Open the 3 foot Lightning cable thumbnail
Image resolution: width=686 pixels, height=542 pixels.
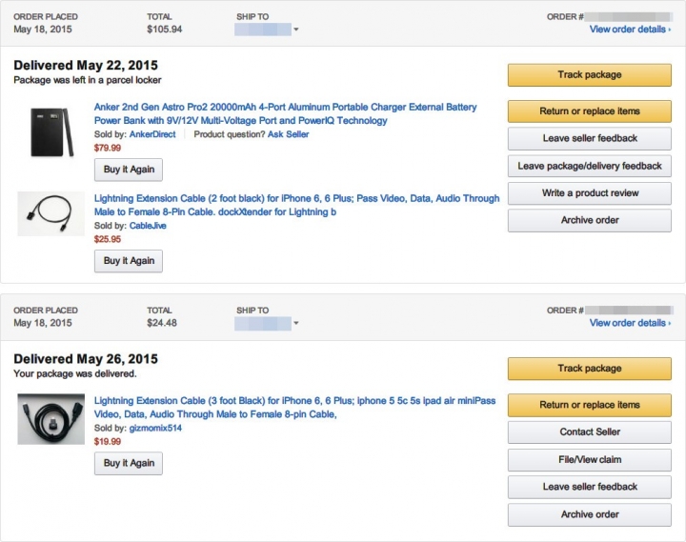[x=51, y=419]
